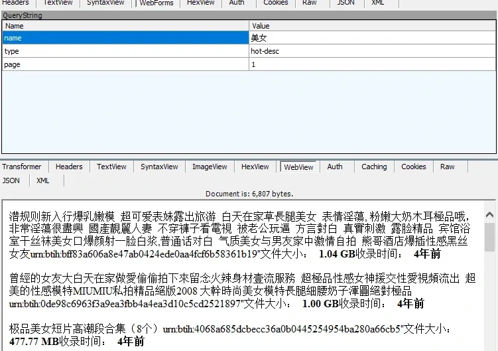Click the WebView vertical scrollbar thumb
The height and width of the screenshot is (351, 498).
click(x=489, y=237)
